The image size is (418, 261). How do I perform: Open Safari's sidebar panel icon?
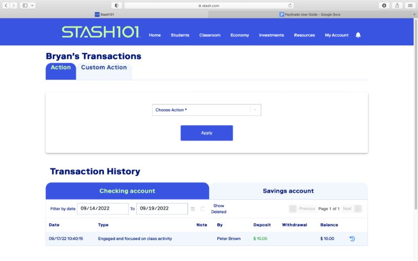click(25, 5)
